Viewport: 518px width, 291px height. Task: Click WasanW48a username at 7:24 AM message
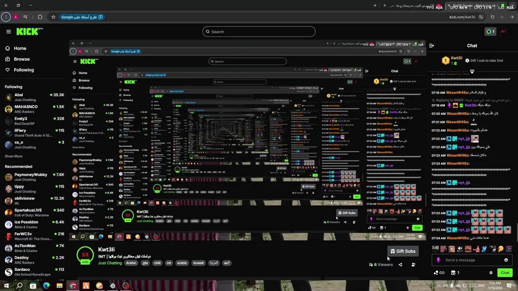[458, 238]
